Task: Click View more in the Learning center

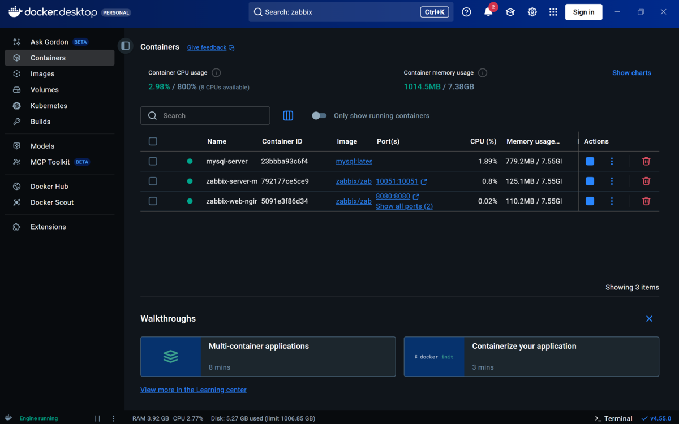Action: (x=194, y=390)
